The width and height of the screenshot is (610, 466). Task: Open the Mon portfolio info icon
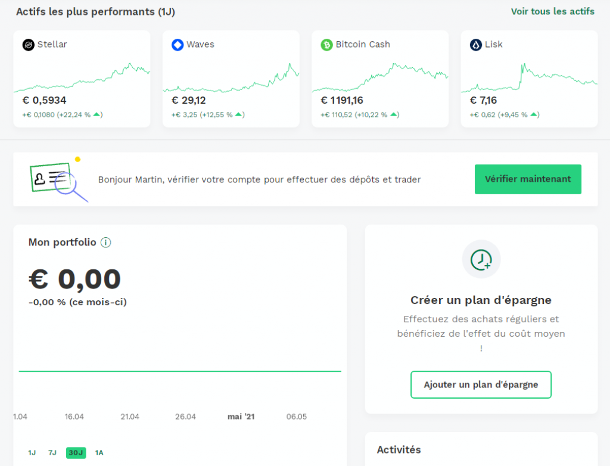[x=105, y=243]
